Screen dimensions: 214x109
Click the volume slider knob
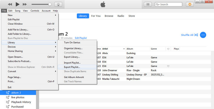(50, 4)
